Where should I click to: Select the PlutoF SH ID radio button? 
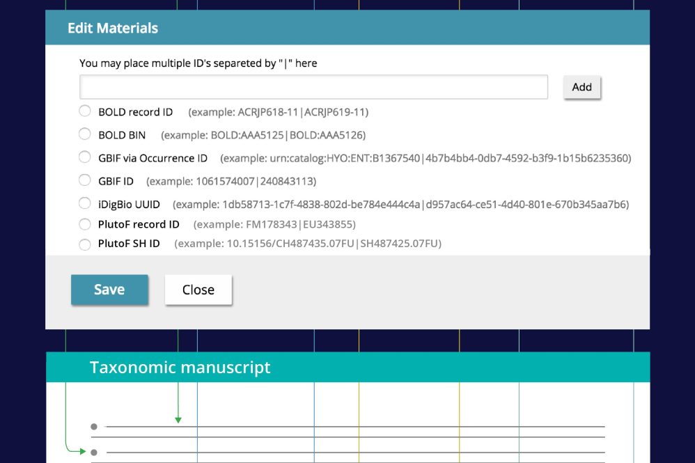(x=85, y=244)
